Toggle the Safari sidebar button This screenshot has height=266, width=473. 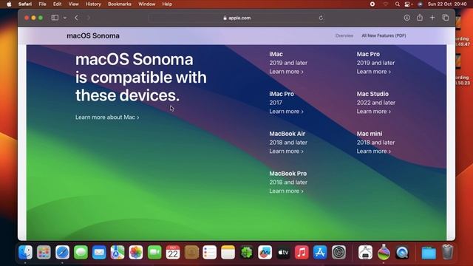pos(55,18)
